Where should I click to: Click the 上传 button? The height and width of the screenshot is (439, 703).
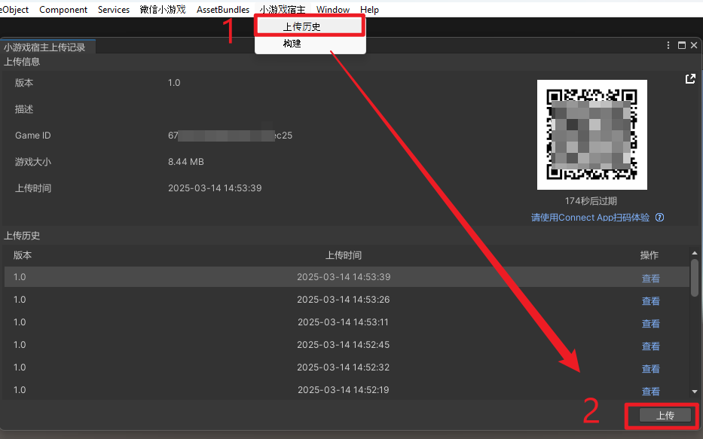pos(665,416)
